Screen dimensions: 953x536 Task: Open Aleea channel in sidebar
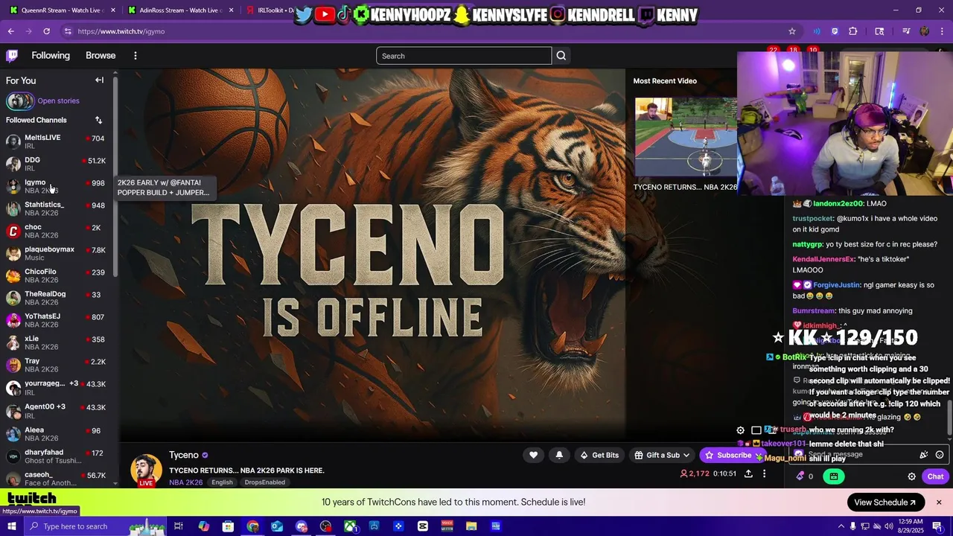click(x=56, y=434)
